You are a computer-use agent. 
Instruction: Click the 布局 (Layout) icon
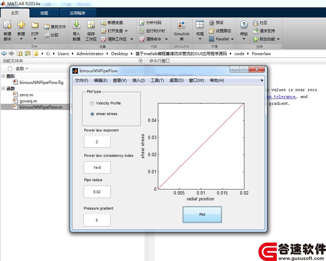click(x=200, y=25)
